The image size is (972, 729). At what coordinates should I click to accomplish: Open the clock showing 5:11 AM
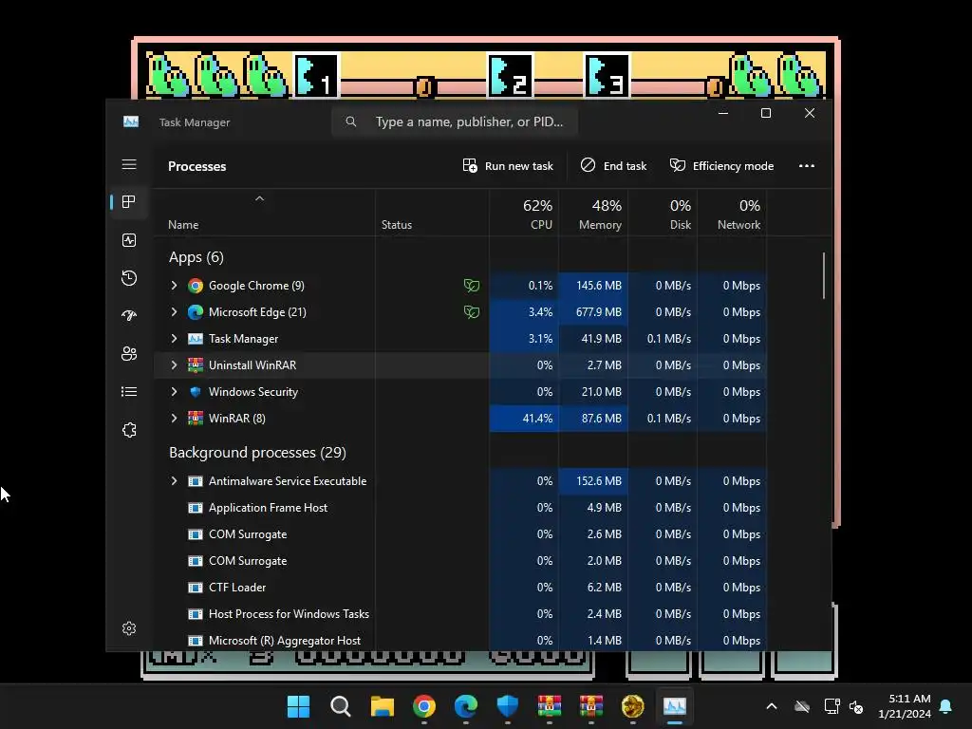click(905, 706)
